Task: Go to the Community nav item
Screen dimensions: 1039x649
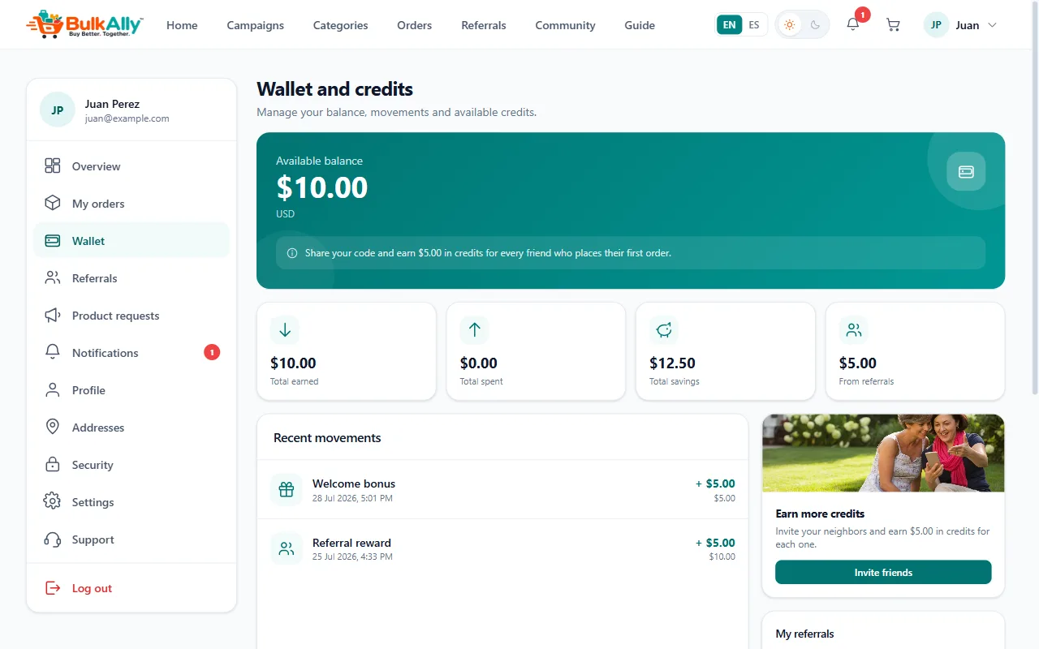Action: pyautogui.click(x=565, y=25)
